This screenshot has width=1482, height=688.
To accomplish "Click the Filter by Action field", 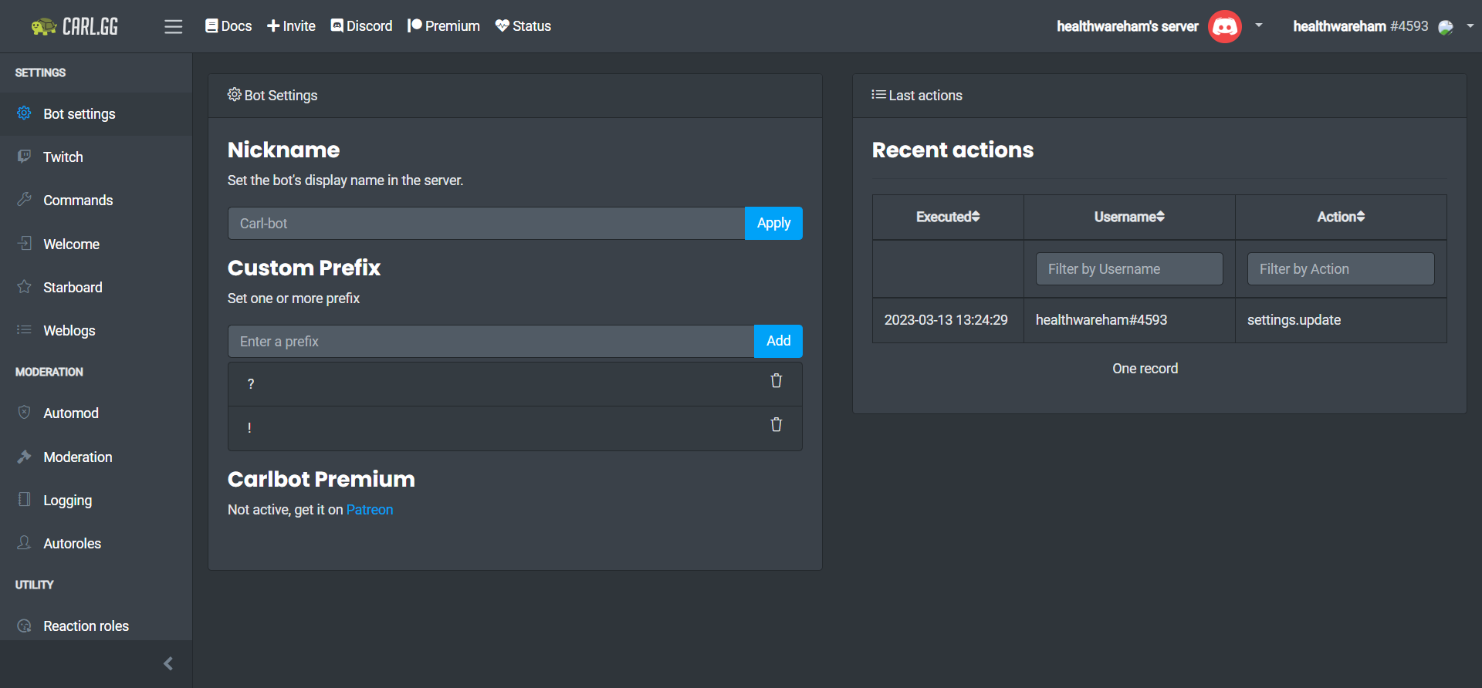I will point(1341,269).
